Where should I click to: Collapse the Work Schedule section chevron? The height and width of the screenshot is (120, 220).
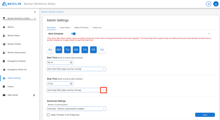point(209,34)
